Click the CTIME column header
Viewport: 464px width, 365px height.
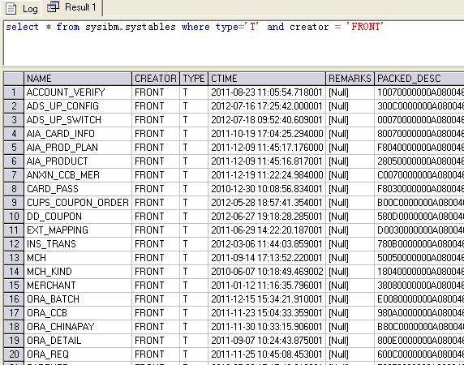(x=267, y=79)
